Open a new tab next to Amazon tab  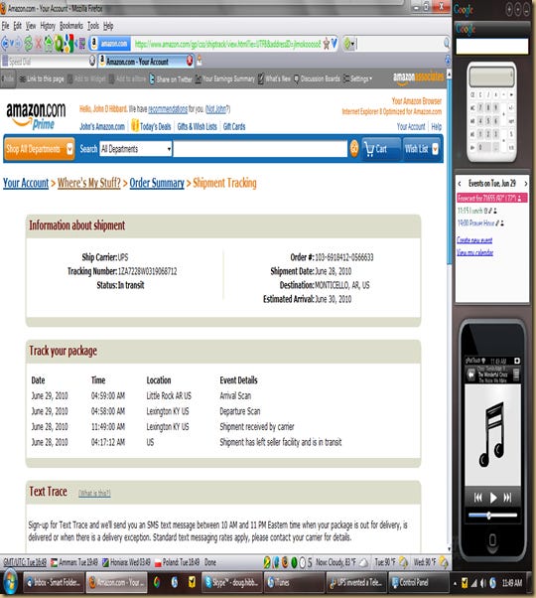200,61
